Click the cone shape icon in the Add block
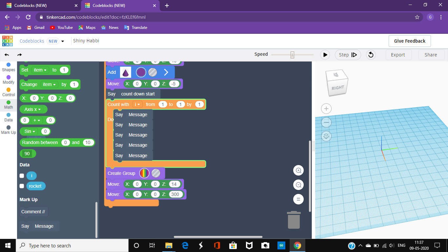This screenshot has height=252, width=448. coord(126,72)
